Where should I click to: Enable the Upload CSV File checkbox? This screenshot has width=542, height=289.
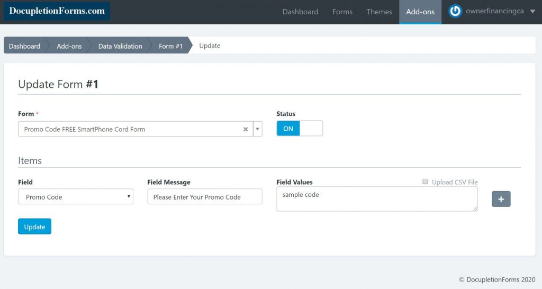point(425,182)
